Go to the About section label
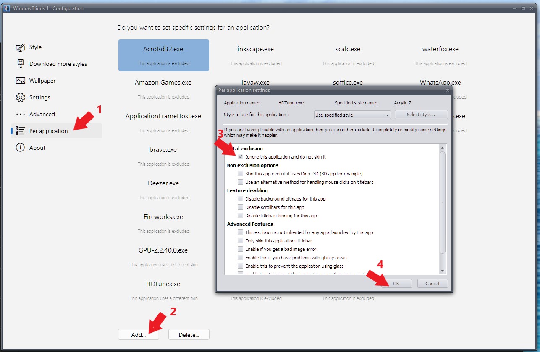This screenshot has width=540, height=352. (37, 148)
